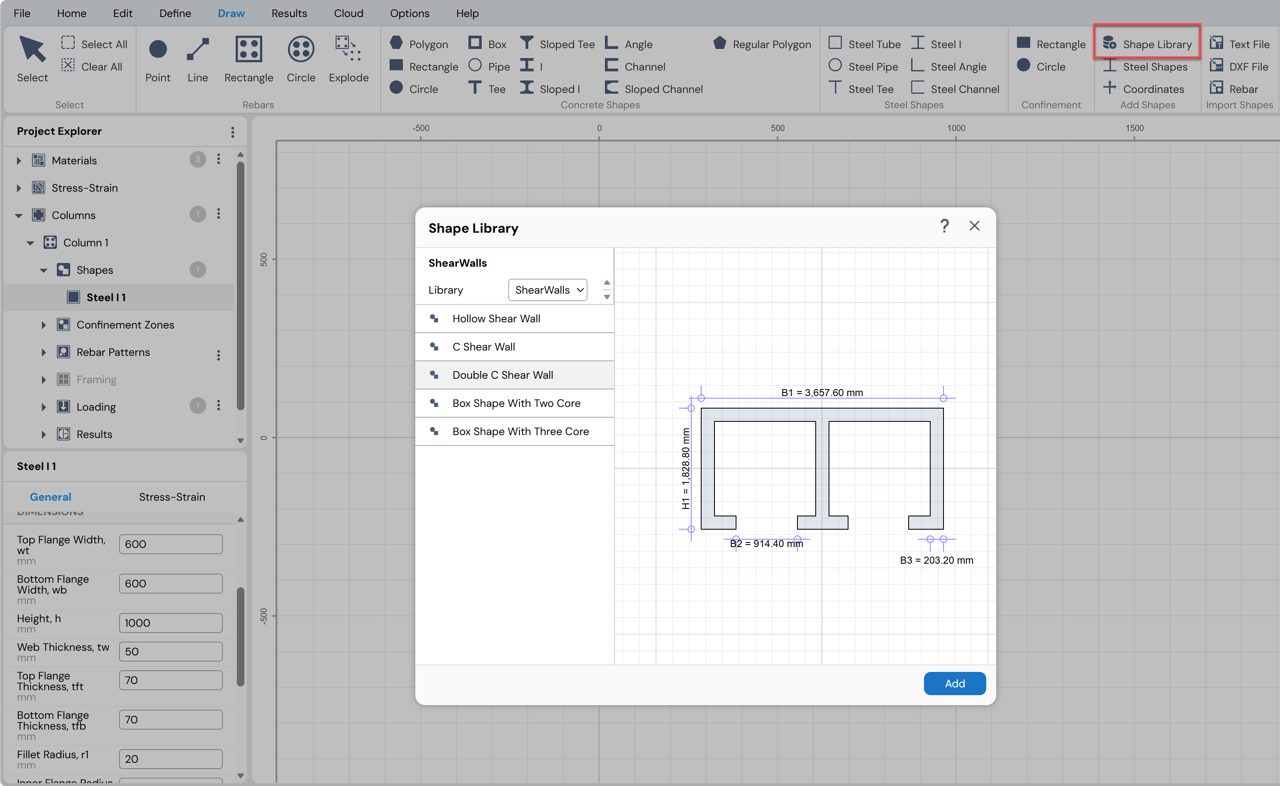The width and height of the screenshot is (1280, 786).
Task: Add a Rectangle confinement zone
Action: 1051,44
